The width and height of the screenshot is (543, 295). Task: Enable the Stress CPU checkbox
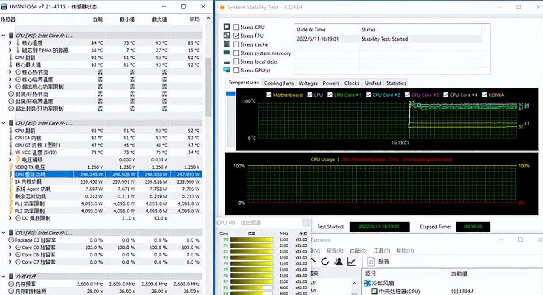coord(236,28)
